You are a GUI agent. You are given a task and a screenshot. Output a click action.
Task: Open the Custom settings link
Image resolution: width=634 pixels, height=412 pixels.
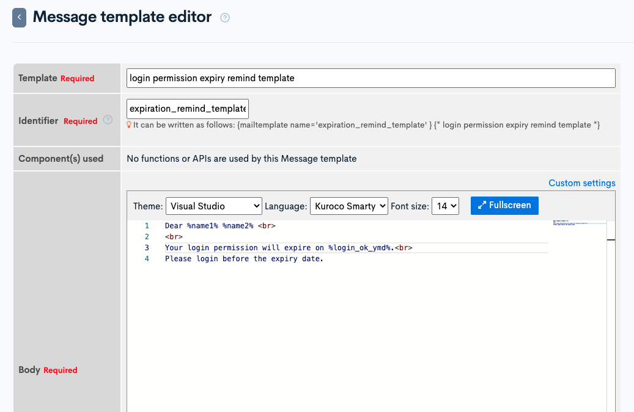pyautogui.click(x=581, y=183)
